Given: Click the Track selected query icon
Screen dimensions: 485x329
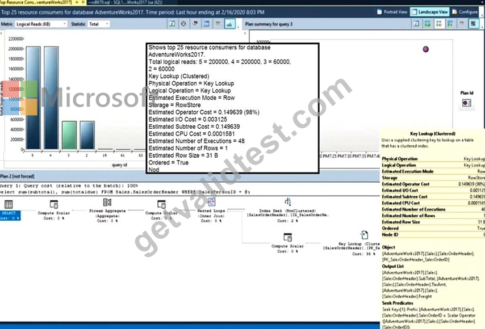Looking at the screenshot, I should click(183, 24).
